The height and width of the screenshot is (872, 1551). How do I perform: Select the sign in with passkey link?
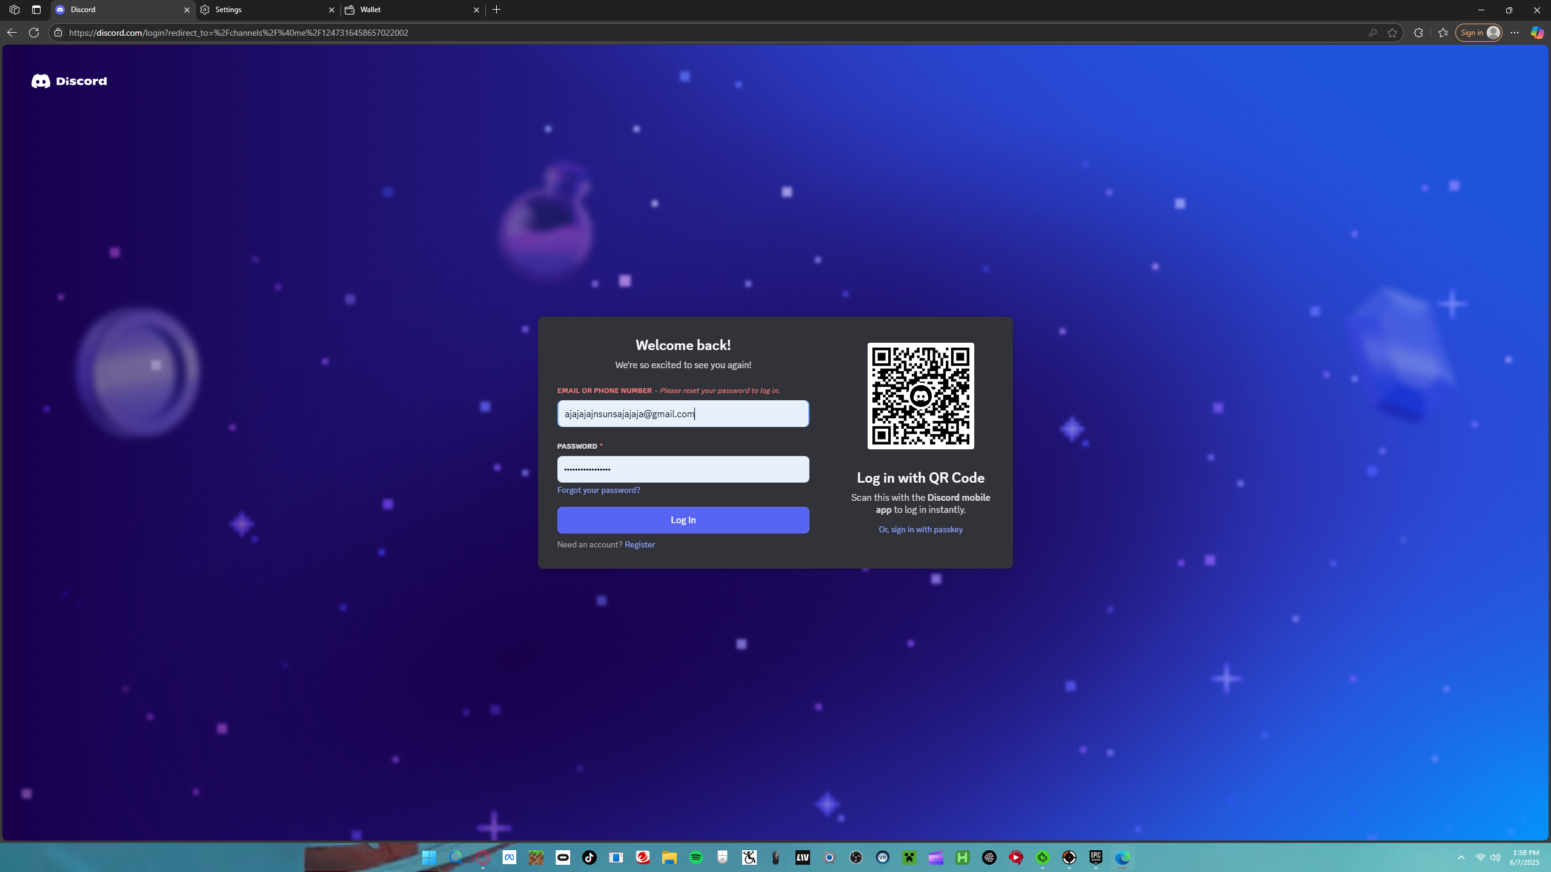pos(920,529)
